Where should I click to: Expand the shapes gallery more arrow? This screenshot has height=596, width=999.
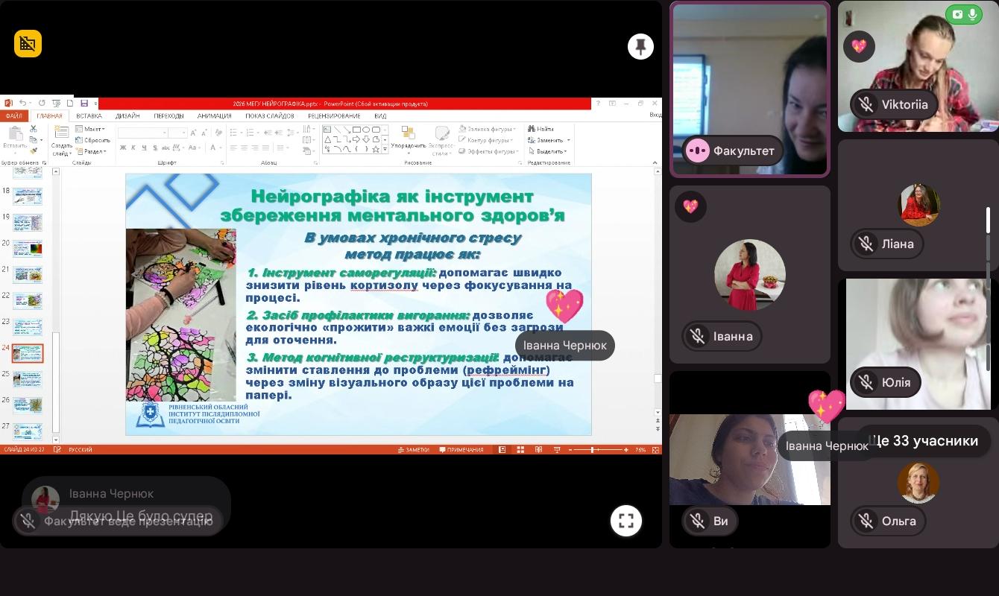(385, 150)
